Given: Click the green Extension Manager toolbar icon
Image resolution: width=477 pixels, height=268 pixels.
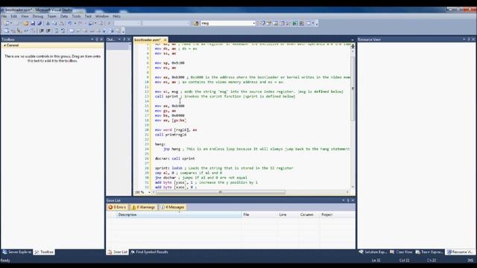Looking at the screenshot, I should tap(295, 23).
